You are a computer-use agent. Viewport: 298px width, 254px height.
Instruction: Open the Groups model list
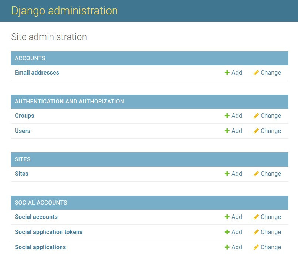24,116
